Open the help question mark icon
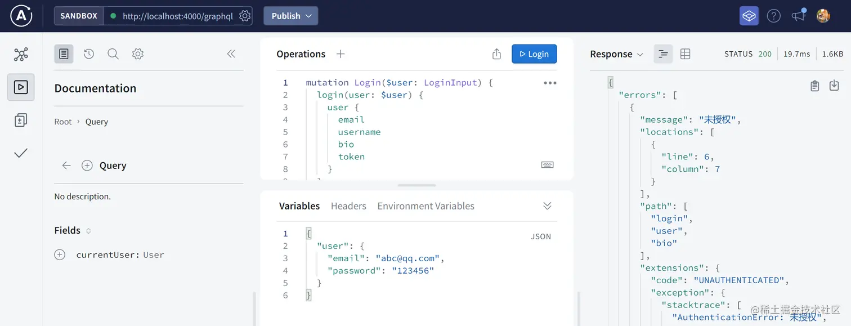 pos(774,16)
